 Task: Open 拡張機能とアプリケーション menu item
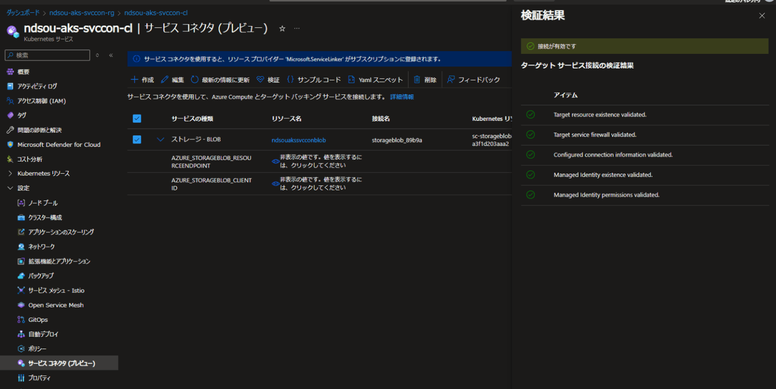[59, 261]
